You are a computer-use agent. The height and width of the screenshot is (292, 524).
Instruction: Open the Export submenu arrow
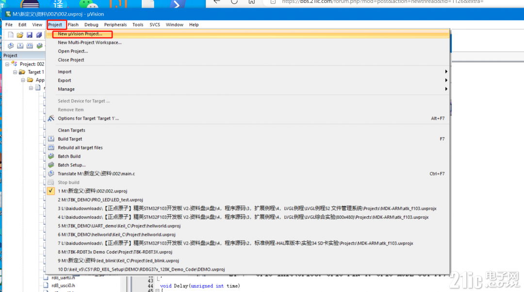tap(446, 80)
